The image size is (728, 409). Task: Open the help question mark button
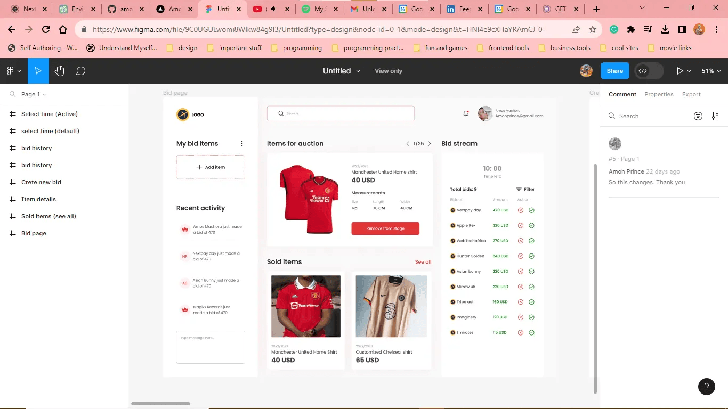[707, 387]
